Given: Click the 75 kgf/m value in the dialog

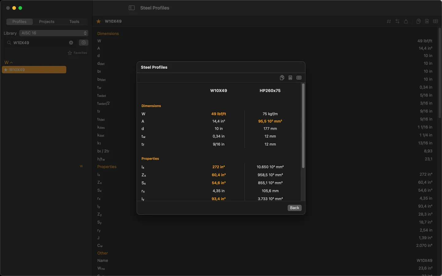Looking at the screenshot, I should pos(270,114).
